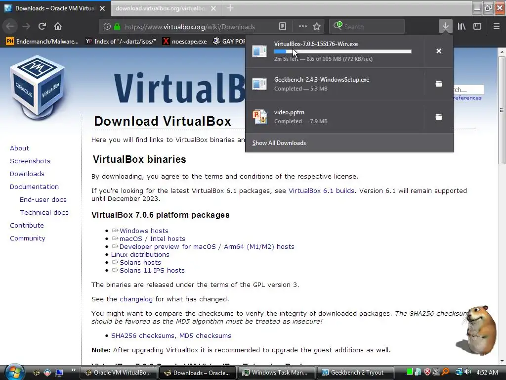Click the video.pptm download entry
This screenshot has height=380, width=506.
click(x=335, y=117)
